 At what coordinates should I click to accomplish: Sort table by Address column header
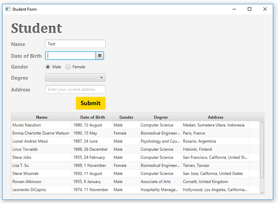coord(215,117)
